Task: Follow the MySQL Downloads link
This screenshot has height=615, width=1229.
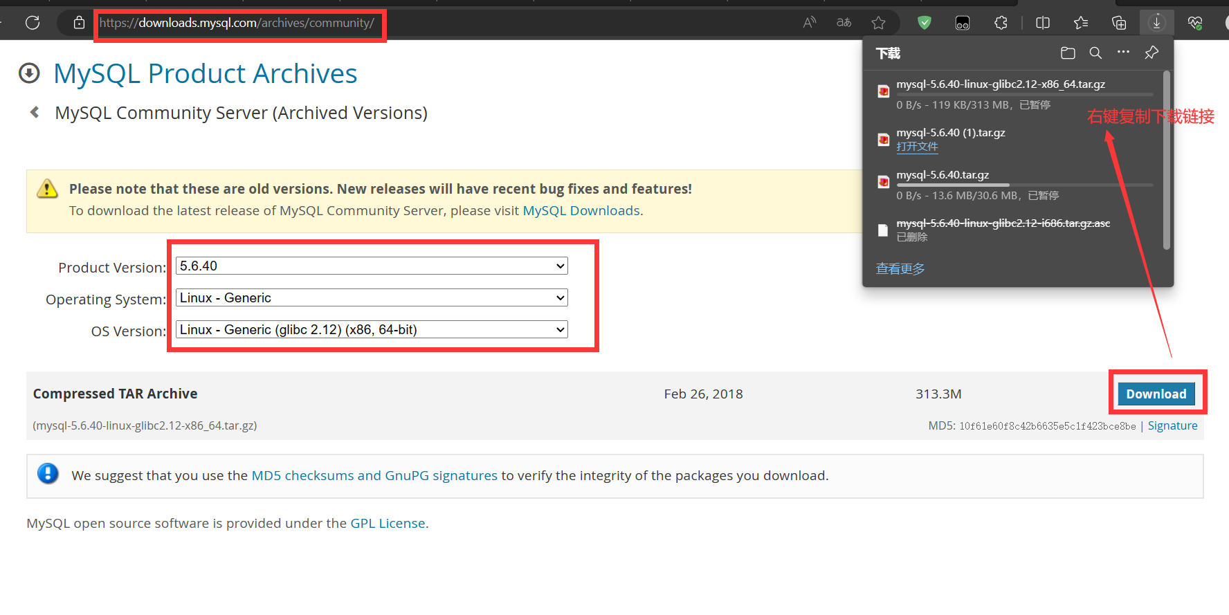Action: 581,210
